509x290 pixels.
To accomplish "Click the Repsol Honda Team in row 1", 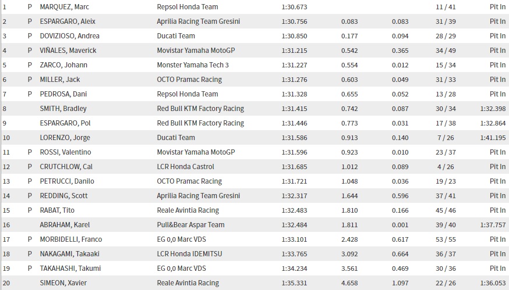I will click(x=188, y=7).
